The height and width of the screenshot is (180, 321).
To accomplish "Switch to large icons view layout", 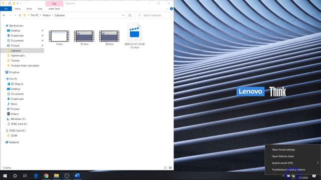I will click(x=171, y=168).
